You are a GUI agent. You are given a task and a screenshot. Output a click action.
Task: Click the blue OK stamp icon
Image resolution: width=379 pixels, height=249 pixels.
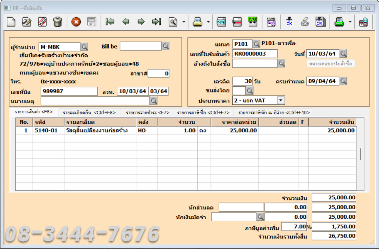click(x=289, y=22)
